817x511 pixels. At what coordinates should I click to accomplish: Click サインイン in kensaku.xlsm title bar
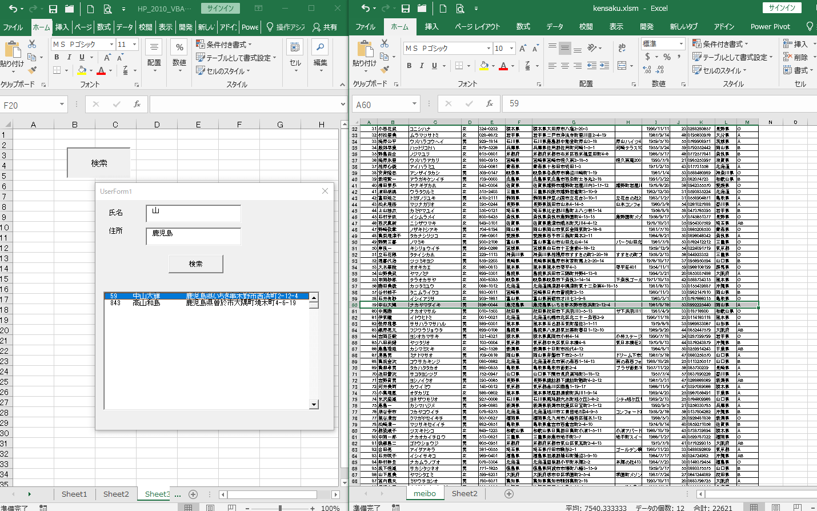click(x=782, y=7)
